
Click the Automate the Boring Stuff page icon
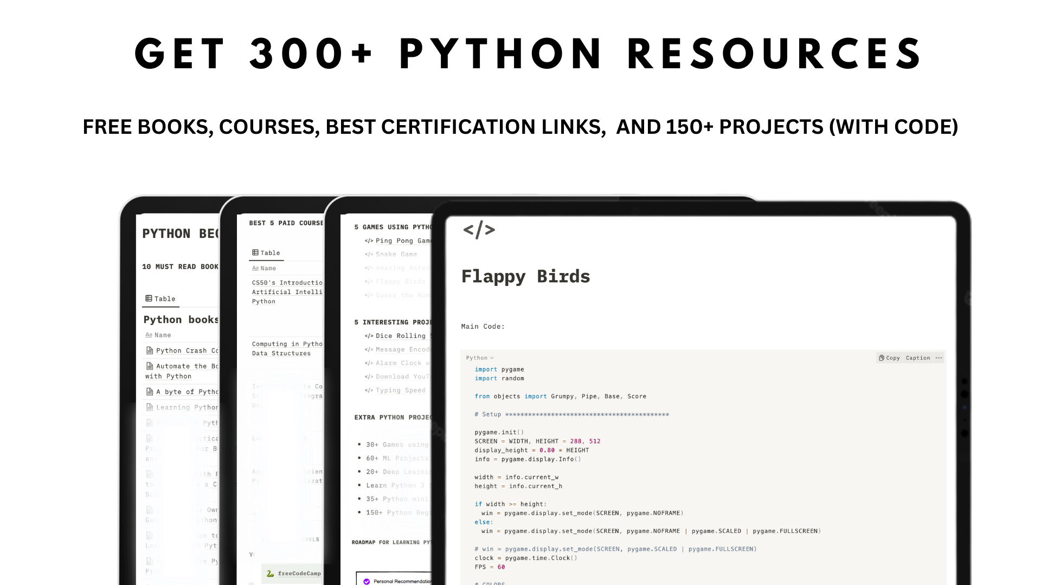coord(150,366)
